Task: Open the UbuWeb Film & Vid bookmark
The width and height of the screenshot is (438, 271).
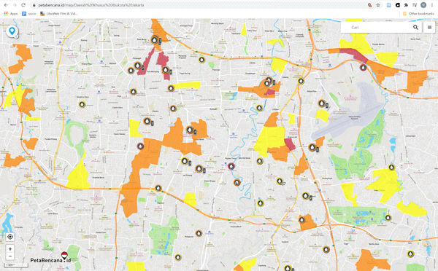Action: pyautogui.click(x=58, y=13)
